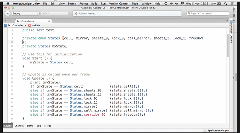Open the View menu

coord(62,3)
